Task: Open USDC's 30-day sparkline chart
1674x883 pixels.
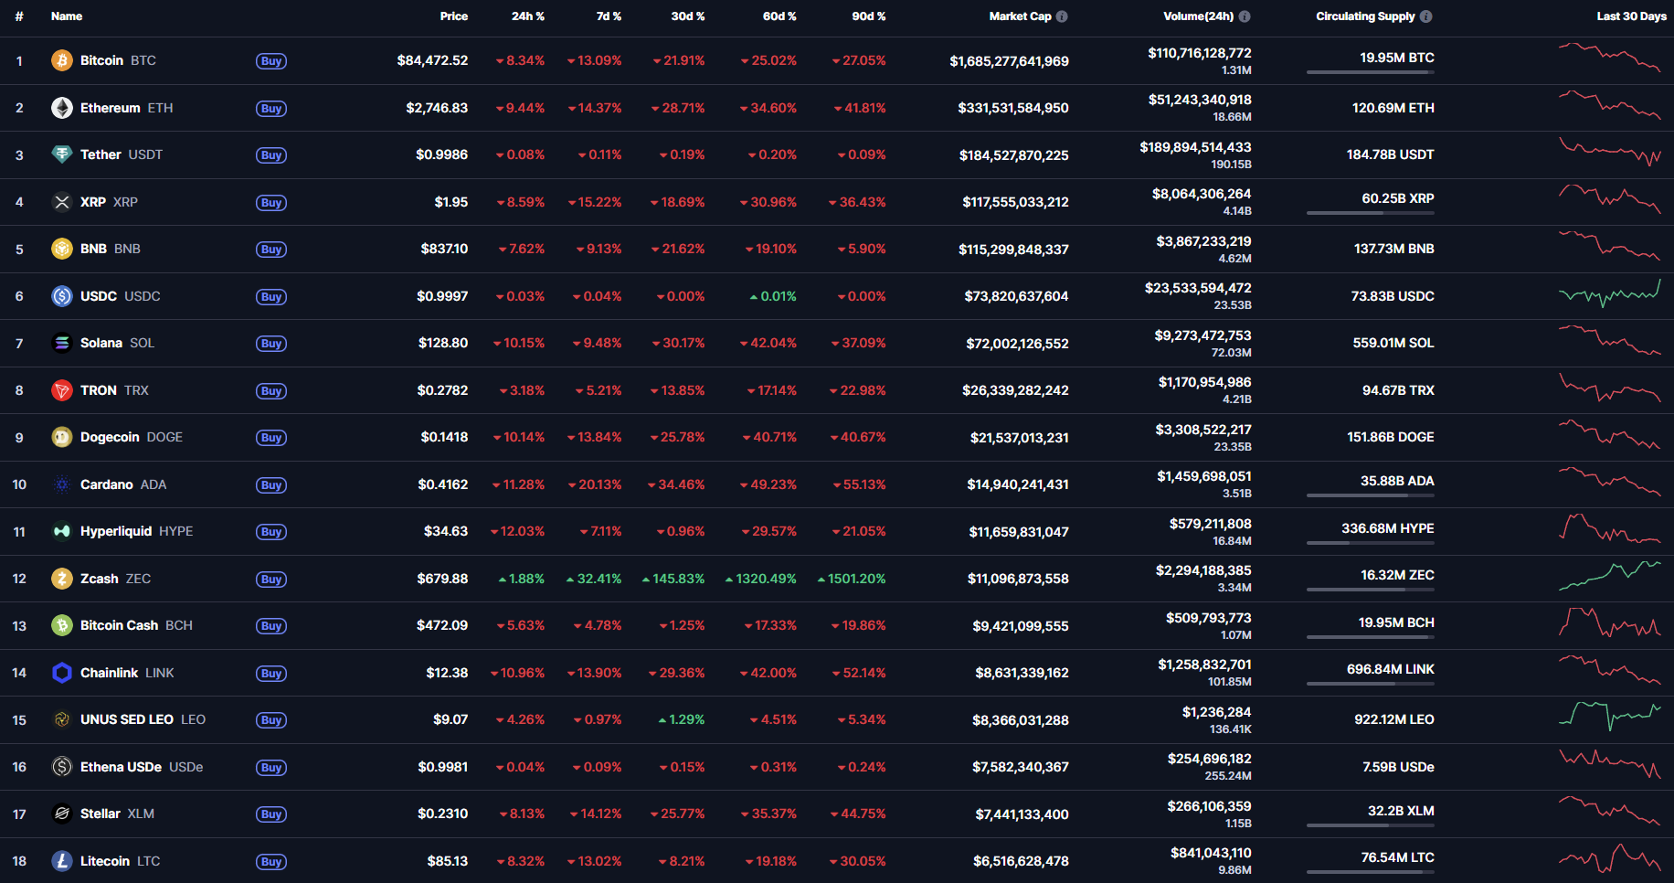Action: (x=1610, y=293)
